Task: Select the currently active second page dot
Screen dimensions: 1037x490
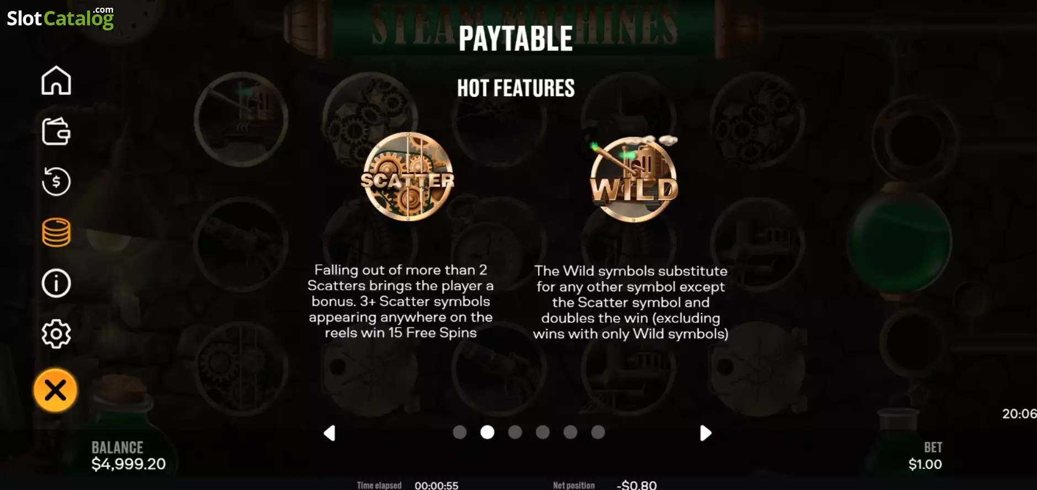Action: click(487, 432)
